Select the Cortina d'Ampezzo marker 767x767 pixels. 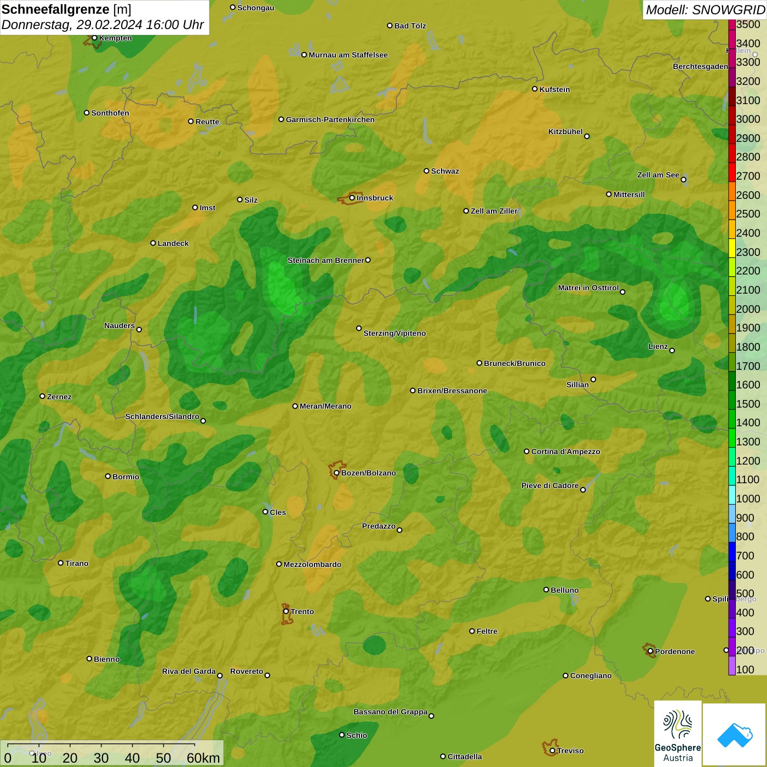pyautogui.click(x=526, y=451)
